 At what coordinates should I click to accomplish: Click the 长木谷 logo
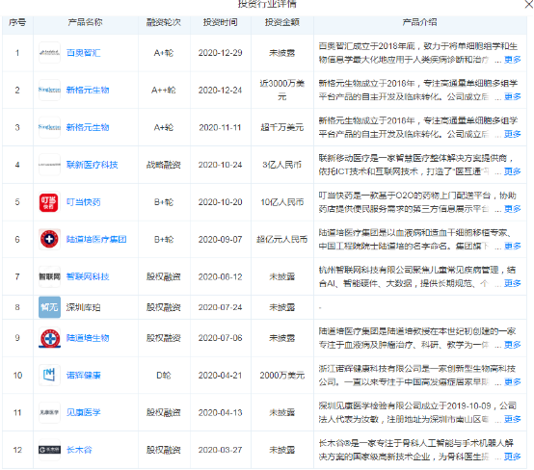49,450
